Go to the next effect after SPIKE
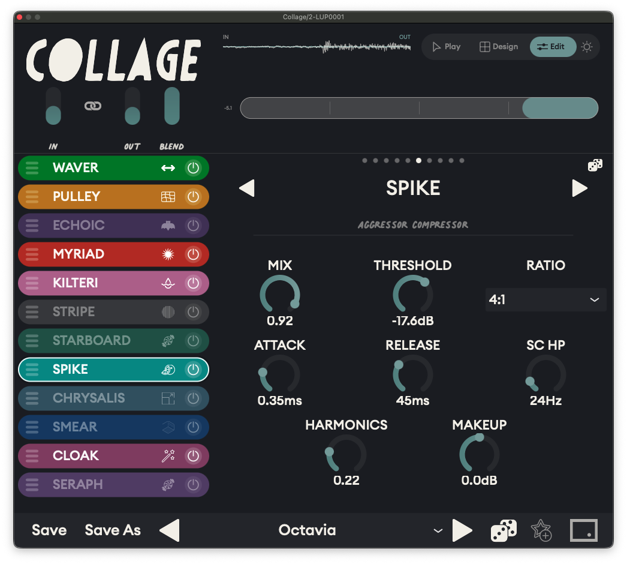 coord(580,188)
